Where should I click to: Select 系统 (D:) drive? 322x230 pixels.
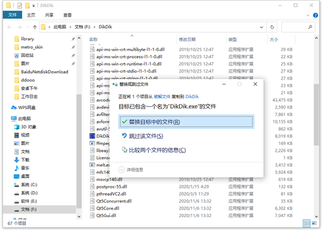29,193
